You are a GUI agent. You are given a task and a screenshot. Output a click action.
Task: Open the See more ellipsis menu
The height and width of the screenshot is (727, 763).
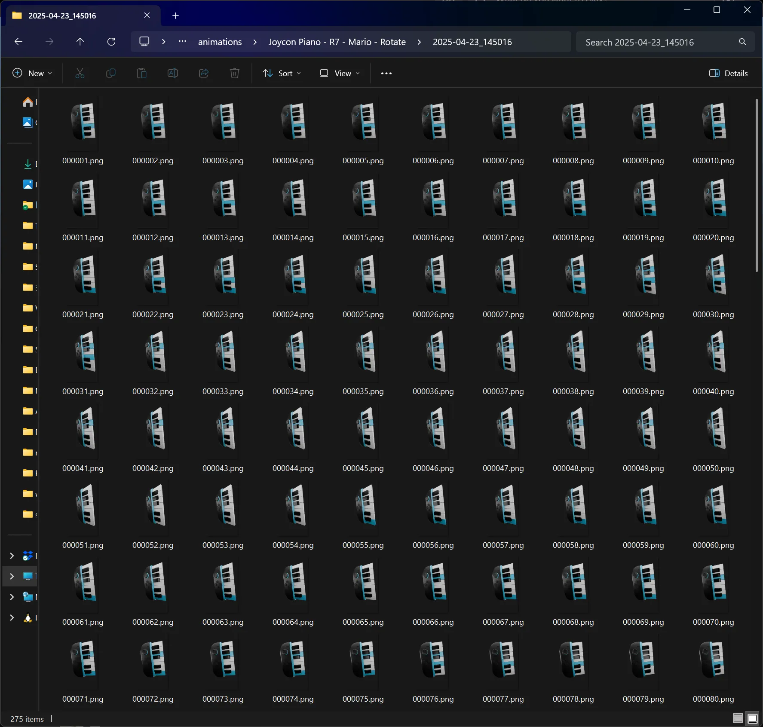click(x=386, y=73)
